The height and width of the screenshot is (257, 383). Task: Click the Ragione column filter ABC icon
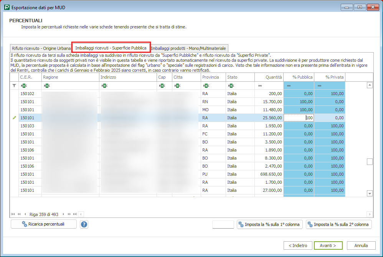pos(47,86)
